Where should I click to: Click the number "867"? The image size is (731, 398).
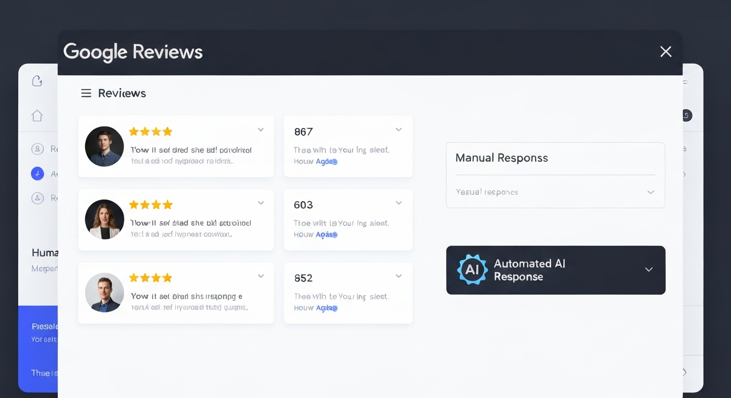(x=303, y=132)
